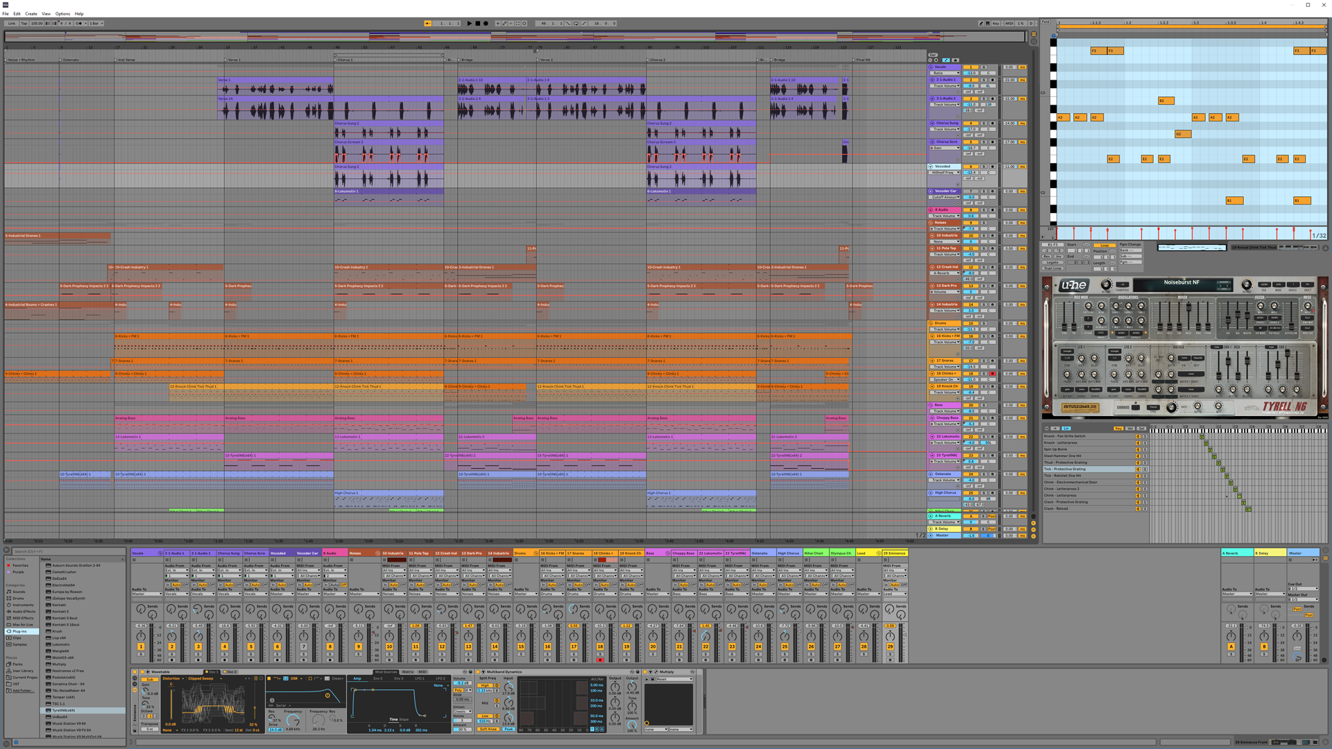Click the red Favorites color swatch under Collections
This screenshot has height=749, width=1332.
click(8, 565)
